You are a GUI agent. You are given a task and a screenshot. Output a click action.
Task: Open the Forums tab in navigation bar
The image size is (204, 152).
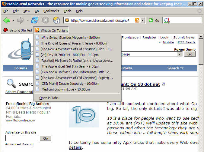click(21, 68)
